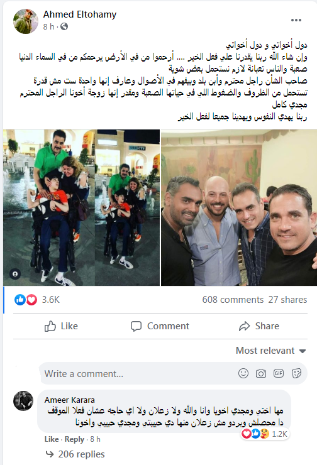Click the Comment button under the post
This screenshot has height=465, width=317.
[160, 326]
